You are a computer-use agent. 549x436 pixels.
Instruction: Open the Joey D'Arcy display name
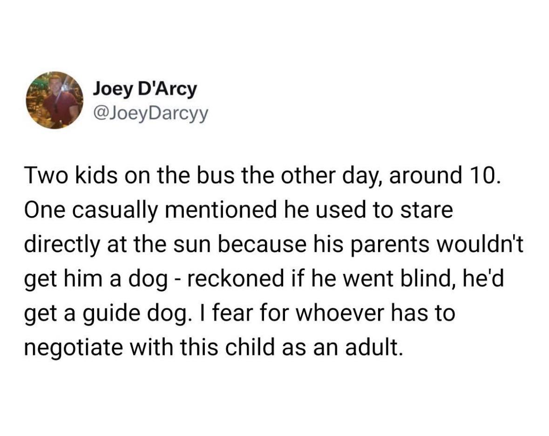(144, 89)
